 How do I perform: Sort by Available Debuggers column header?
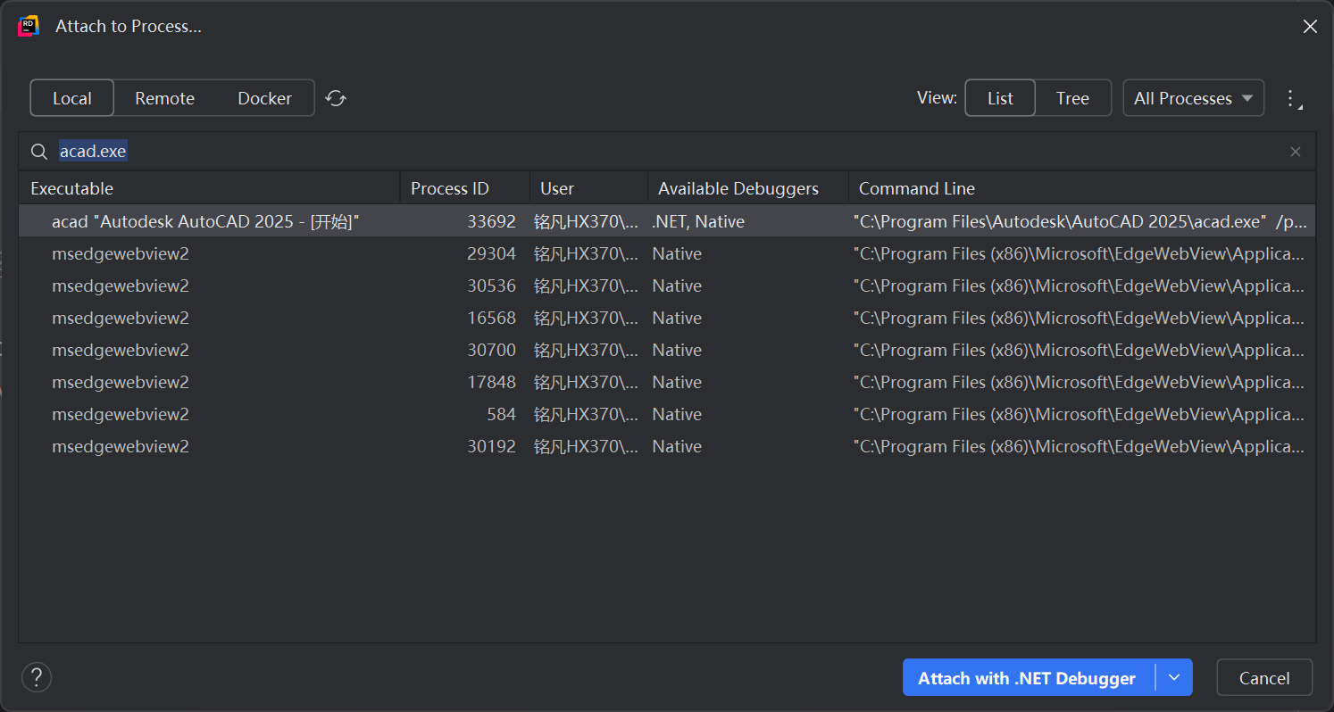[x=747, y=188]
